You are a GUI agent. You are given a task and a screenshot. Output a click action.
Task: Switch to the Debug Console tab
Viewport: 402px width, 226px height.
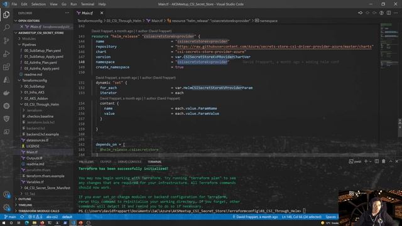pos(129,162)
